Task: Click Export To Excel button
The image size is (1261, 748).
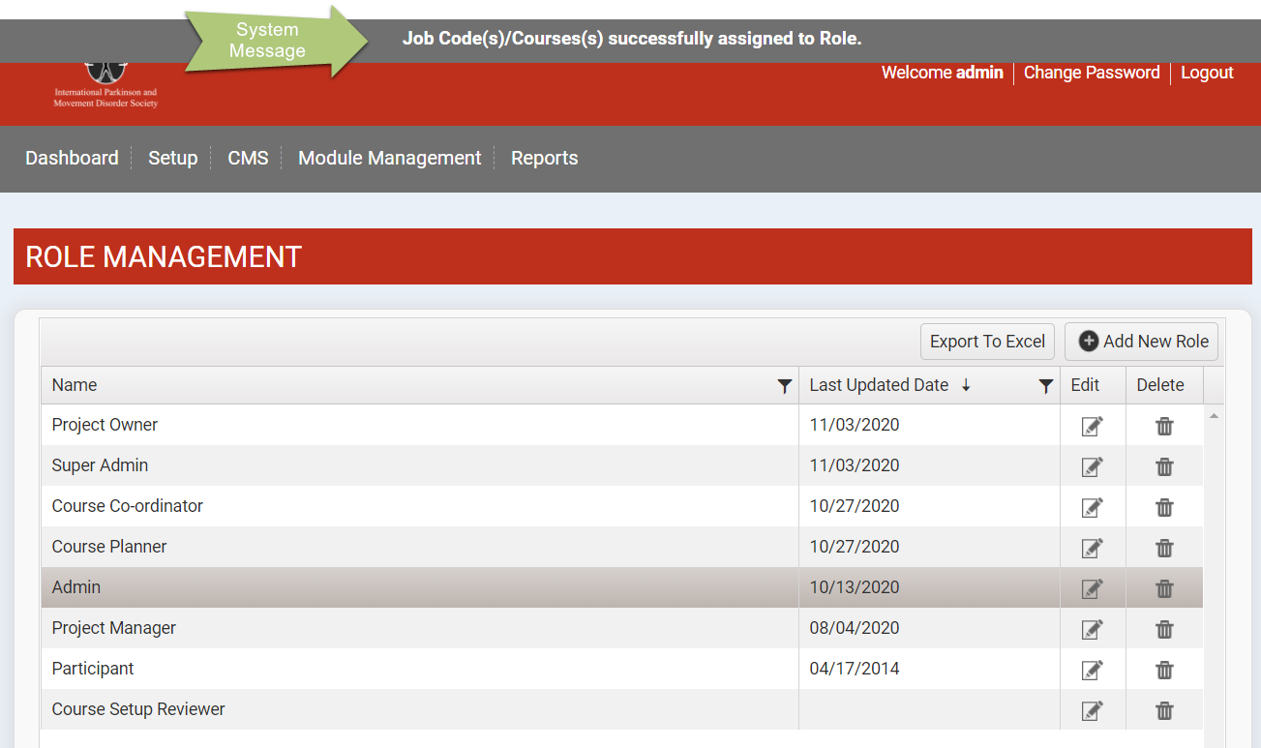Action: [x=987, y=342]
